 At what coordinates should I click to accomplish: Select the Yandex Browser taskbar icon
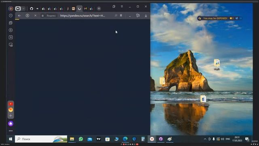tap(152, 139)
